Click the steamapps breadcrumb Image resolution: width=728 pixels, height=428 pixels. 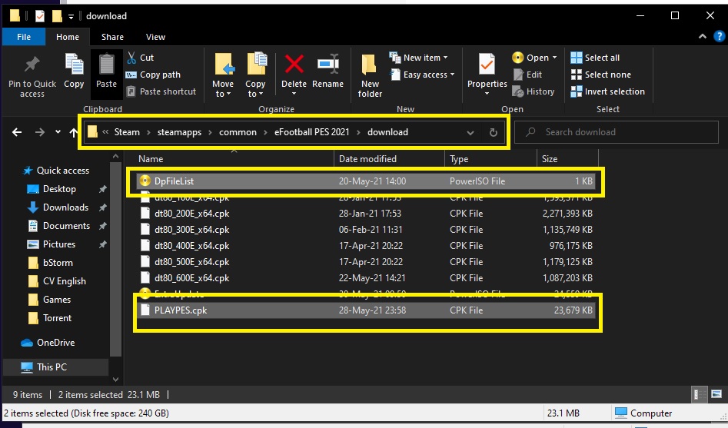(179, 132)
